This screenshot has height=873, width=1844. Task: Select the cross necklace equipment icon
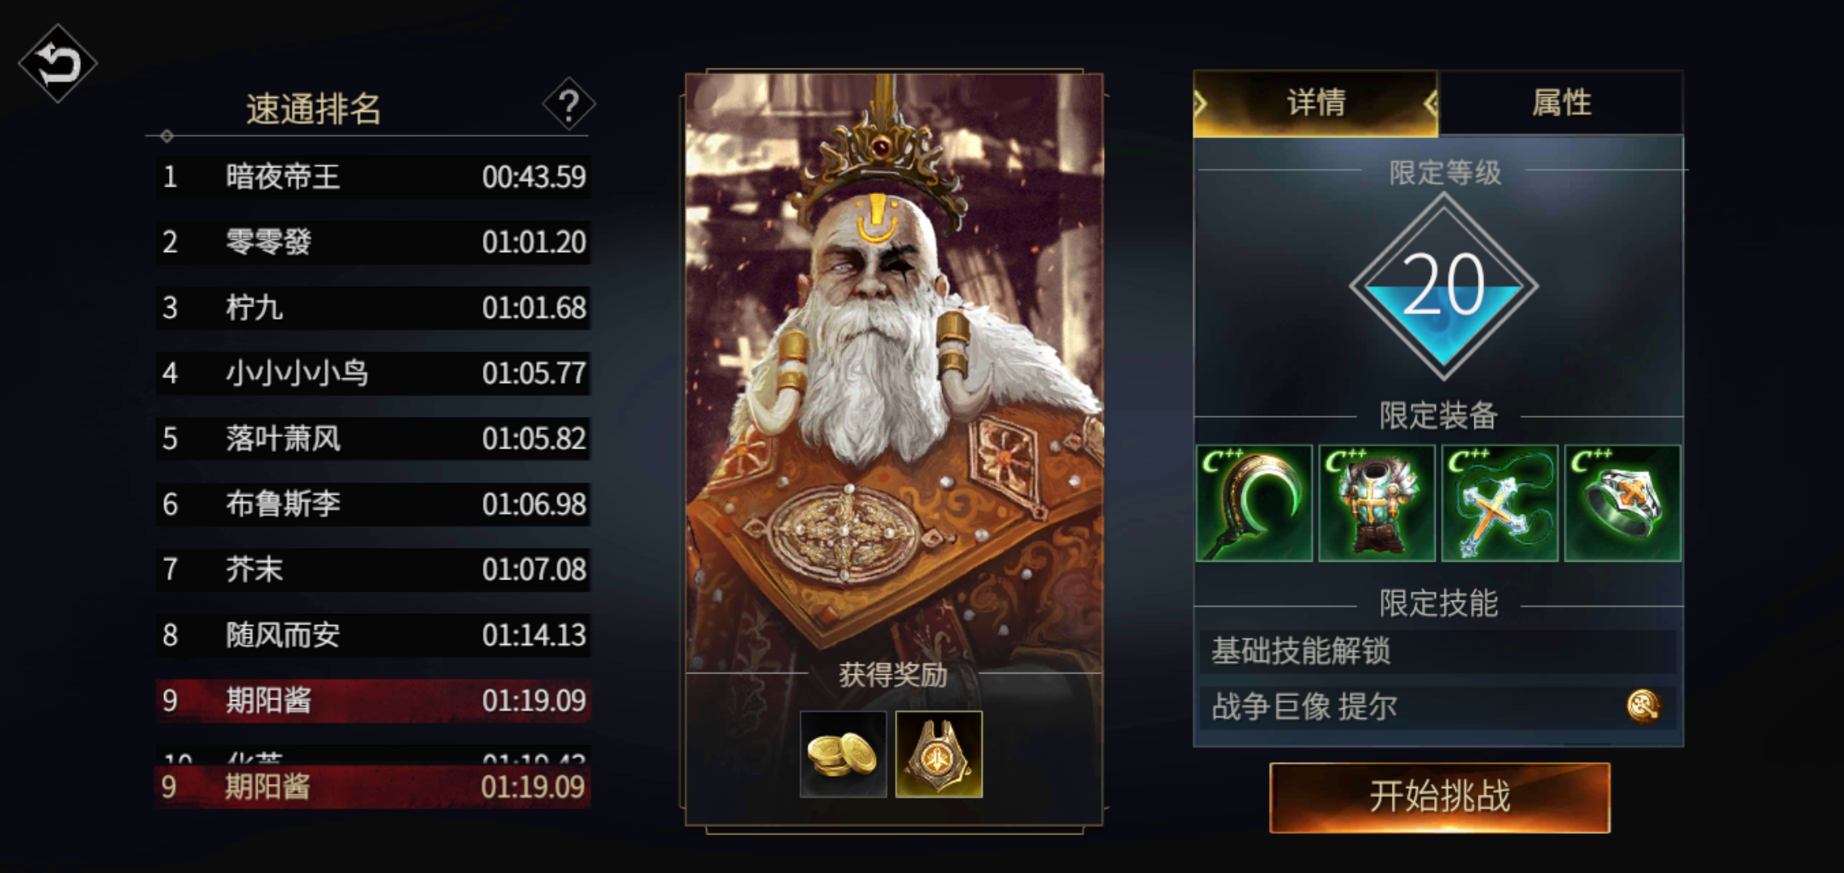pyautogui.click(x=1499, y=503)
